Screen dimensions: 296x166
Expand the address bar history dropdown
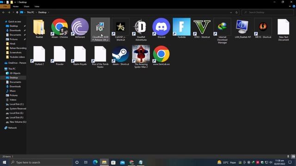pos(231,12)
